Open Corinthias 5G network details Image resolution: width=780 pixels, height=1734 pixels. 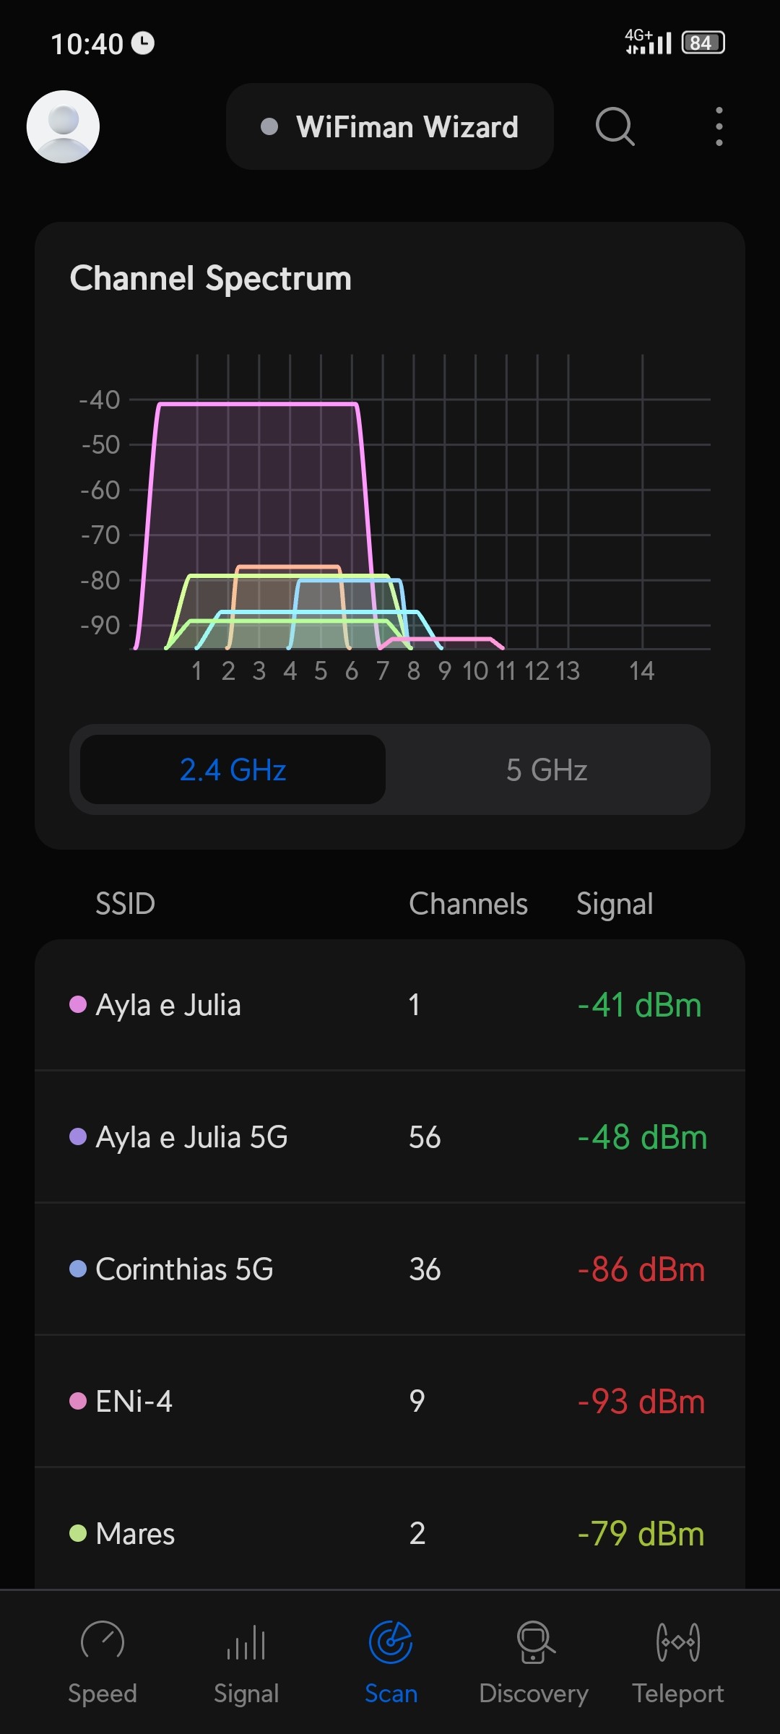pyautogui.click(x=390, y=1269)
